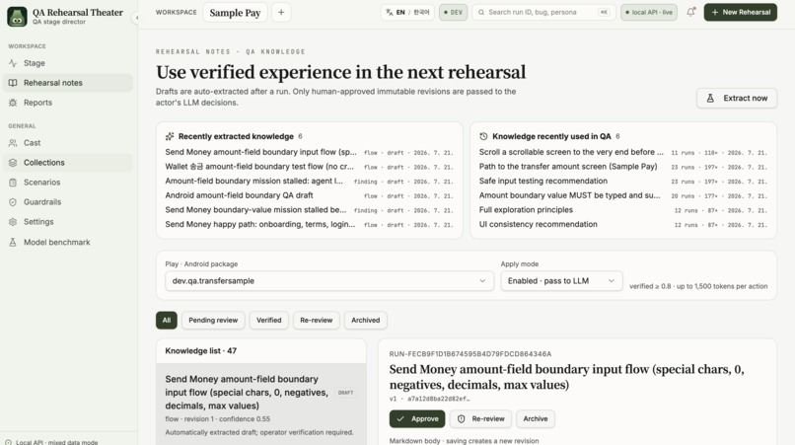This screenshot has height=445, width=795.
Task: Open 'Android amount-field boundary QA draft' row
Action: point(310,195)
